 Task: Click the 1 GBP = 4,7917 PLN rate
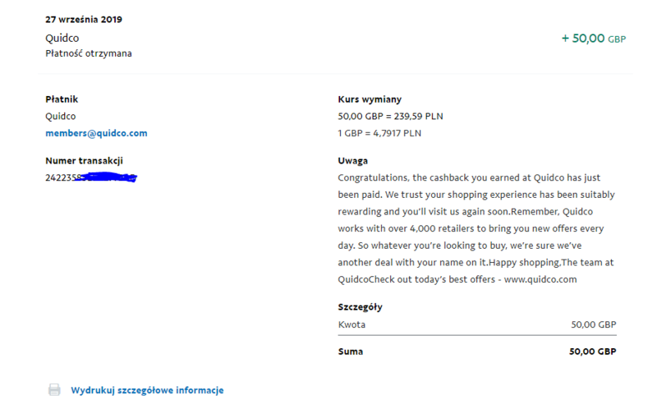(379, 133)
